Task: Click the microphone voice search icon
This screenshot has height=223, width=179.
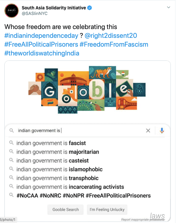Action: pos(162,131)
